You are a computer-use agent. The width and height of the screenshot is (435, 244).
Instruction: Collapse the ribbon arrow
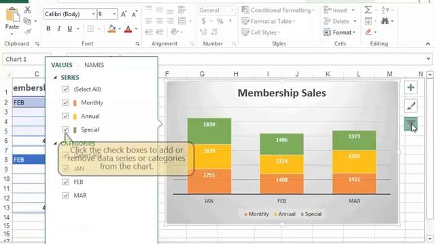(x=428, y=43)
